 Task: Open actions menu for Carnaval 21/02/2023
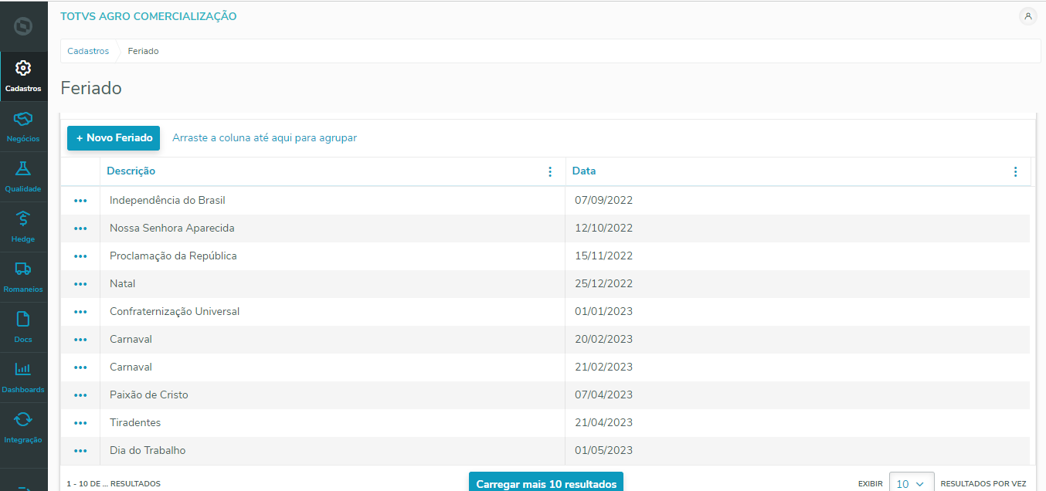pos(80,367)
